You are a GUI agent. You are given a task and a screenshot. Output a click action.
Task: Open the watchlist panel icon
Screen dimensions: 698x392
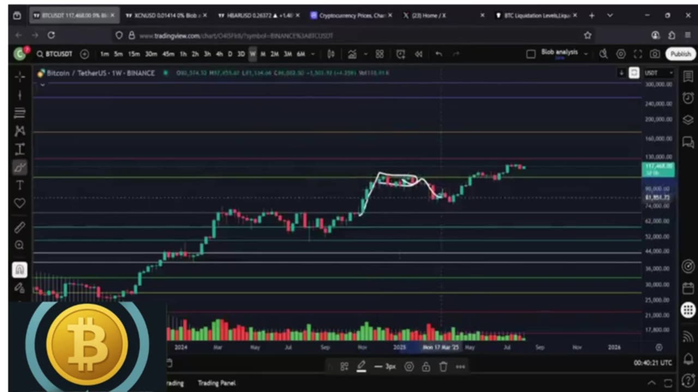point(688,77)
